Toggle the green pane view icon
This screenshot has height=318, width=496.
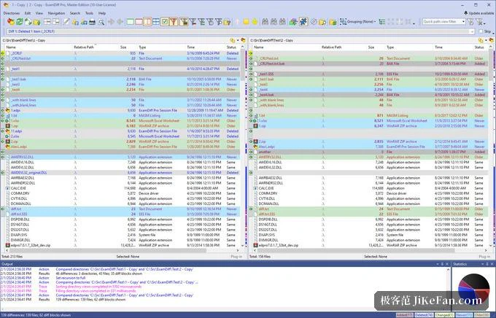(131, 22)
